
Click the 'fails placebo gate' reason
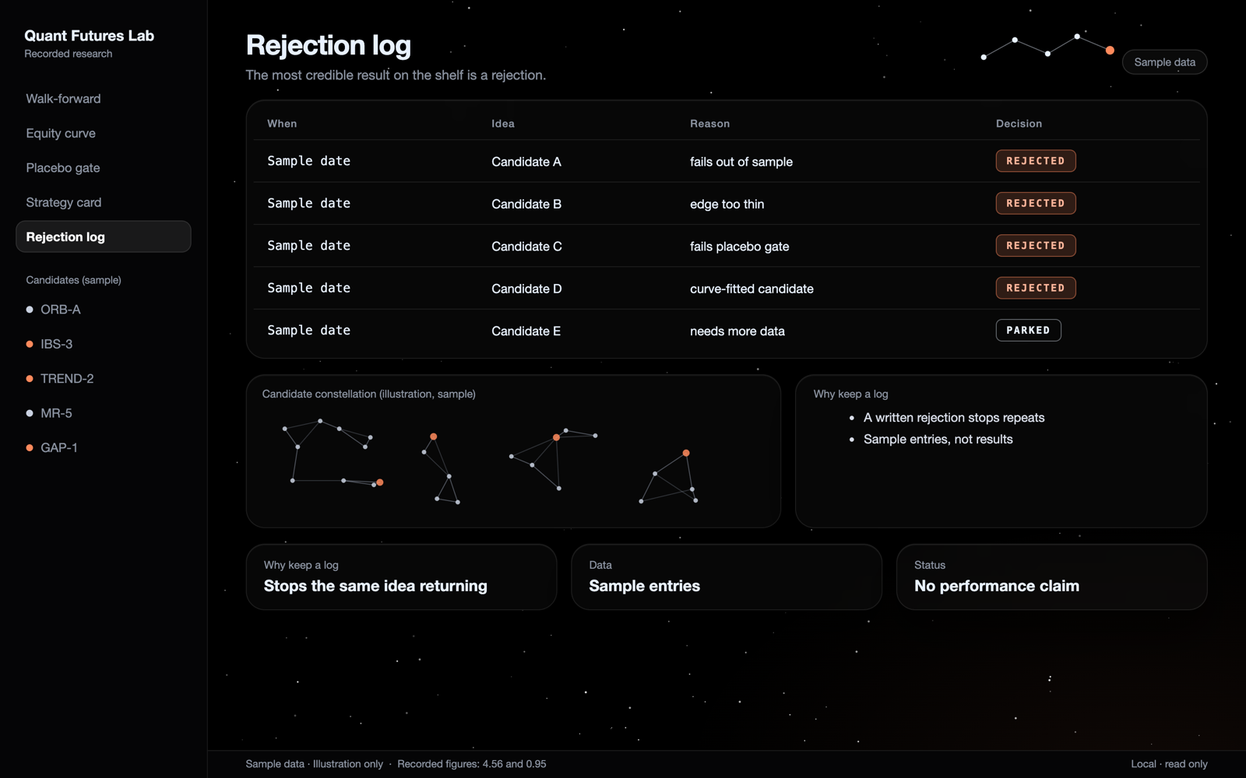pyautogui.click(x=740, y=247)
